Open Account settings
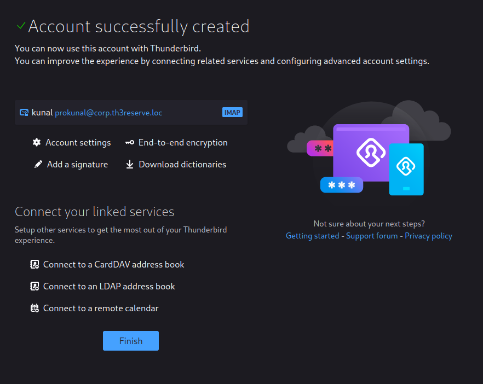Image resolution: width=483 pixels, height=384 pixels. [x=78, y=142]
